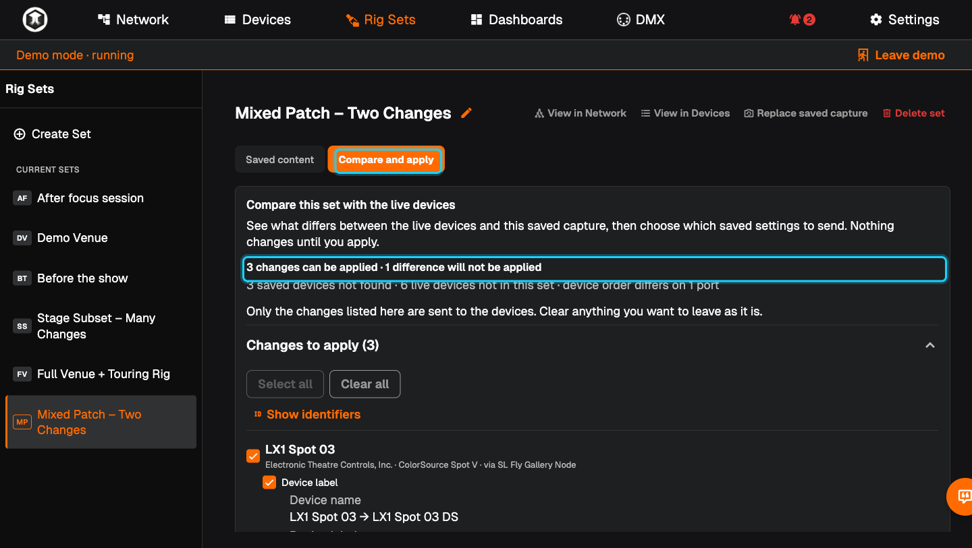Viewport: 972px width, 548px height.
Task: Collapse the Changes to apply section
Action: click(x=930, y=345)
